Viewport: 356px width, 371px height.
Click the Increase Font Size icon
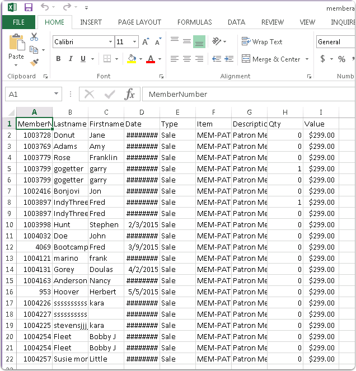146,42
